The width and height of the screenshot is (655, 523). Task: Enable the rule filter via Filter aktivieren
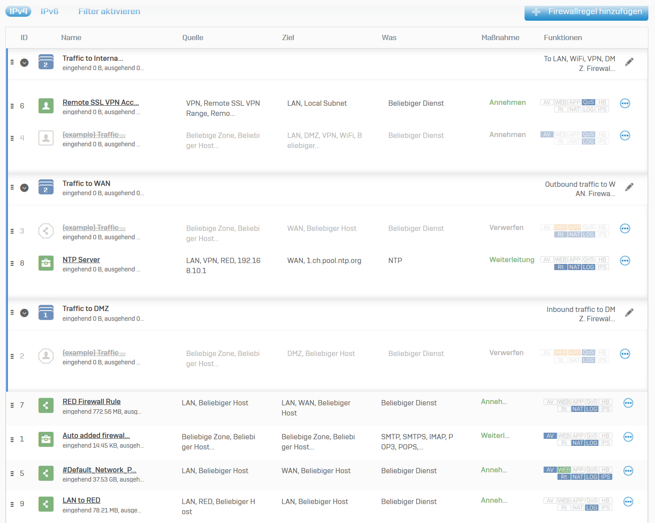coord(109,11)
